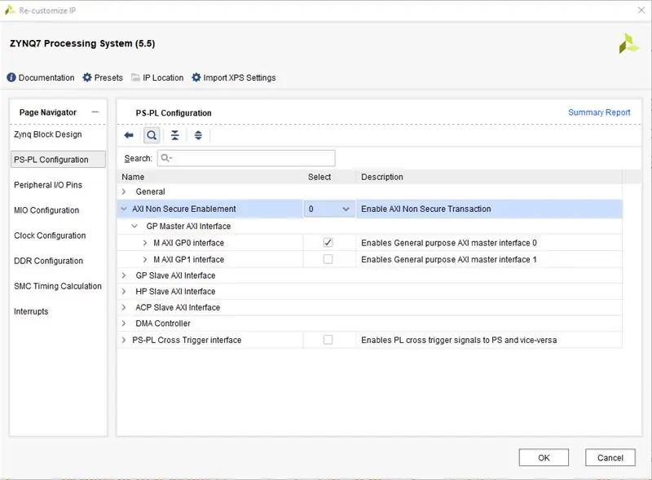Click the search field magnifier dropdown icon
Screen dimensions: 652x480
166,158
